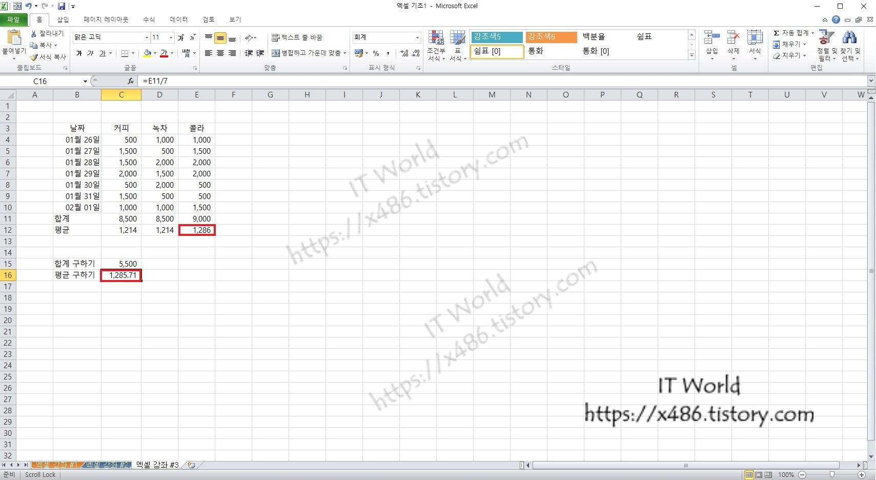
Task: Toggle italic 가 formatting
Action: [90, 53]
